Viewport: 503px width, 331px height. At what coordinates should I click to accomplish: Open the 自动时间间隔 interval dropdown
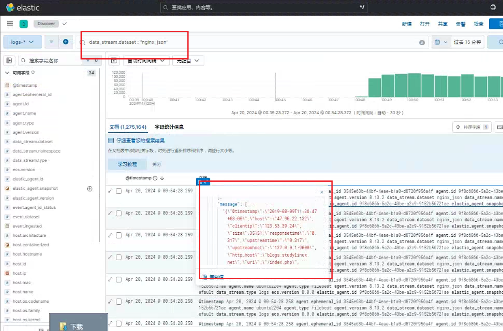[x=146, y=61]
